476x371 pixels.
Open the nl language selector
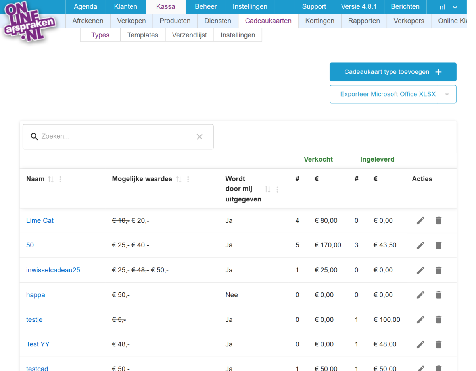448,7
